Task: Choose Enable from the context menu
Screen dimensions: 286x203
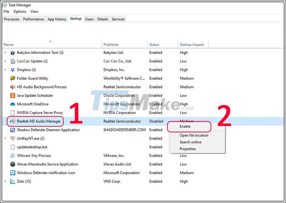Action: (185, 127)
